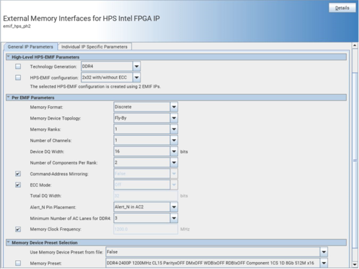359x269 pixels.
Task: Toggle the HPS-EMIF configuration checkbox
Action: 18,77
